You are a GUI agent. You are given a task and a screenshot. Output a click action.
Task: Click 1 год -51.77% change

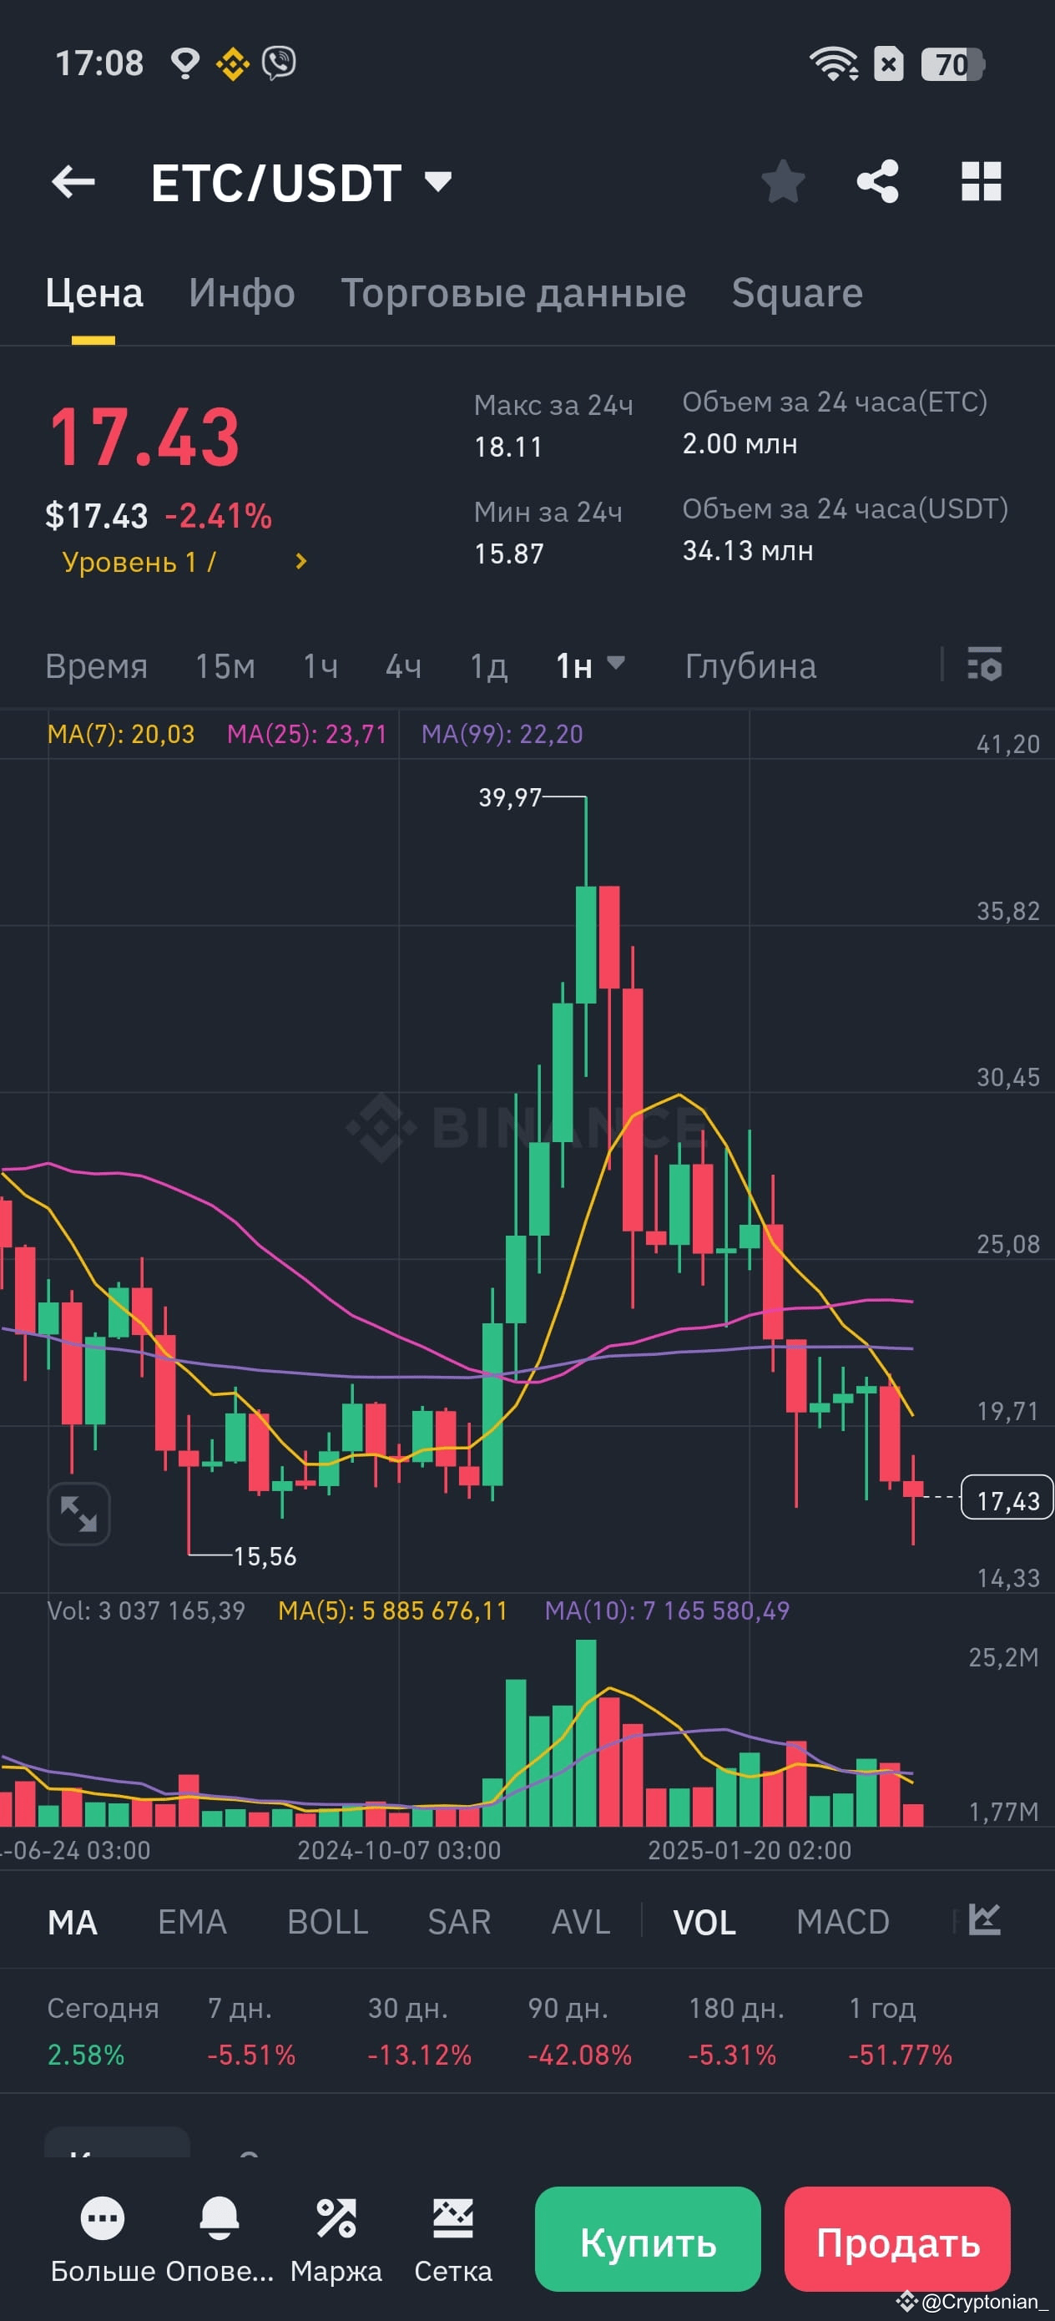[x=900, y=2030]
